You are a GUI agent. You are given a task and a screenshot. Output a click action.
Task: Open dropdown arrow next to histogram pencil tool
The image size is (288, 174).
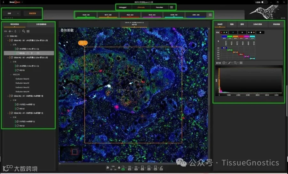click(232, 63)
